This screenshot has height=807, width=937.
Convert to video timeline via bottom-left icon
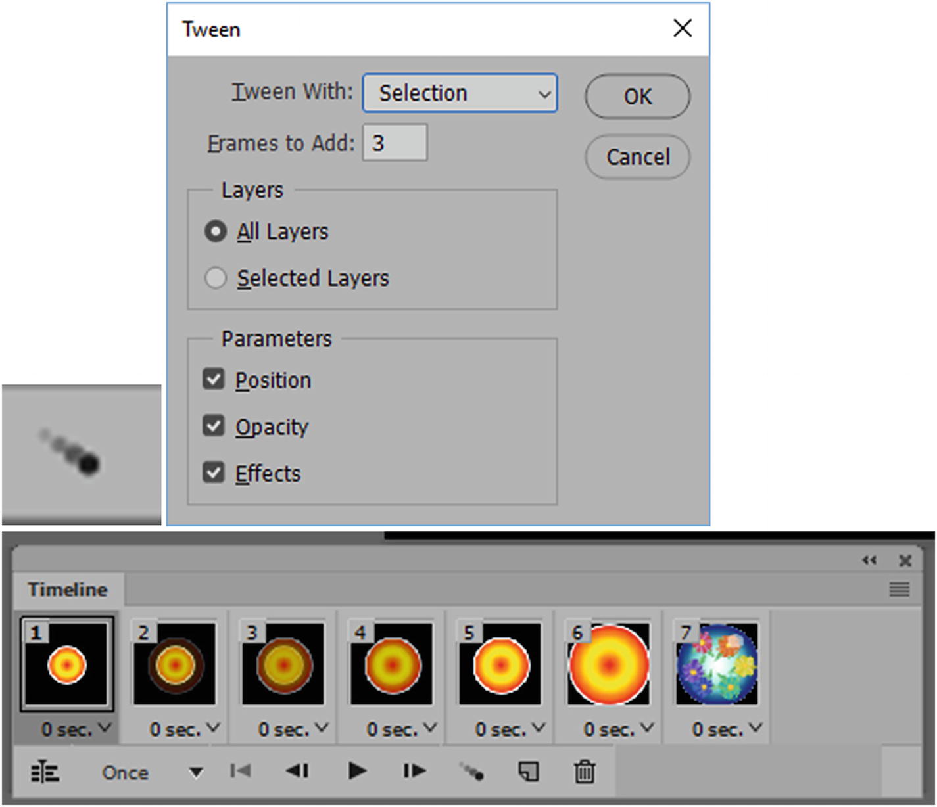[x=45, y=772]
